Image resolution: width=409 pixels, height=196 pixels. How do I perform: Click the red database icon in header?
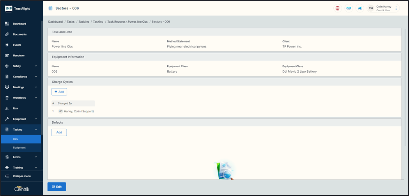(338, 8)
